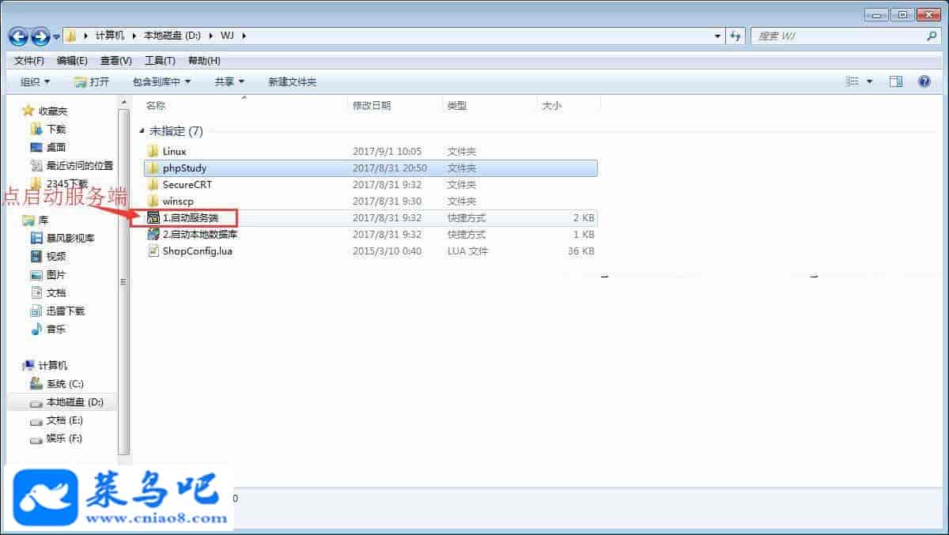
Task: Click the refresh button beside address bar
Action: click(736, 36)
